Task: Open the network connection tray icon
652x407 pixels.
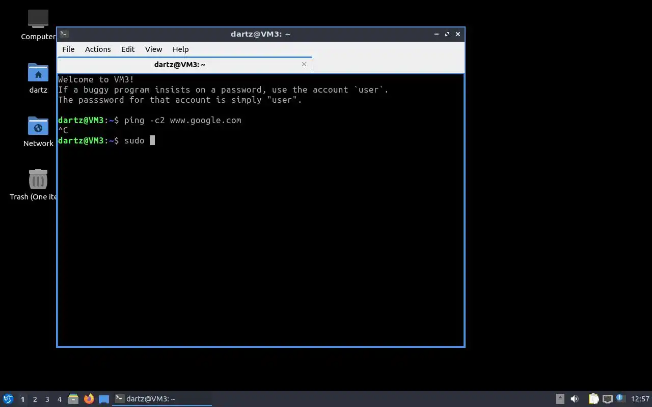Action: [x=607, y=399]
